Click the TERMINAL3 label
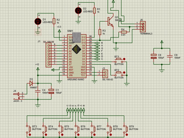The width and height of the screenshot is (184, 138). point(146,34)
